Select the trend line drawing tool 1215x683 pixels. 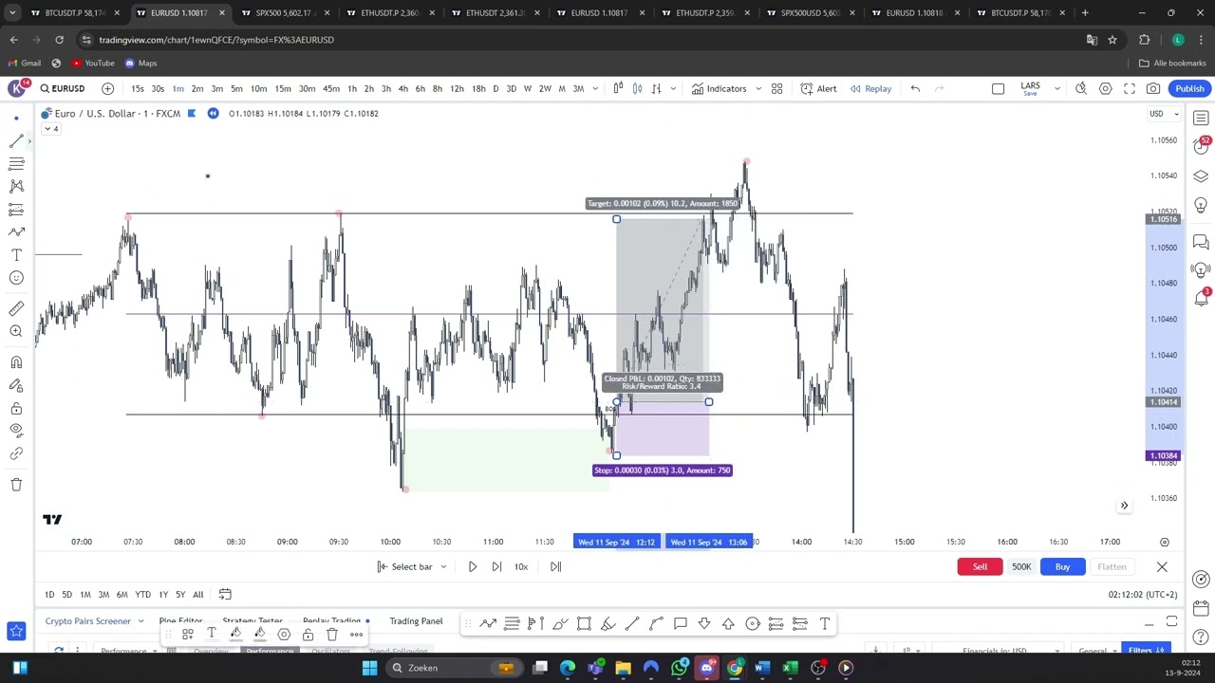16,140
